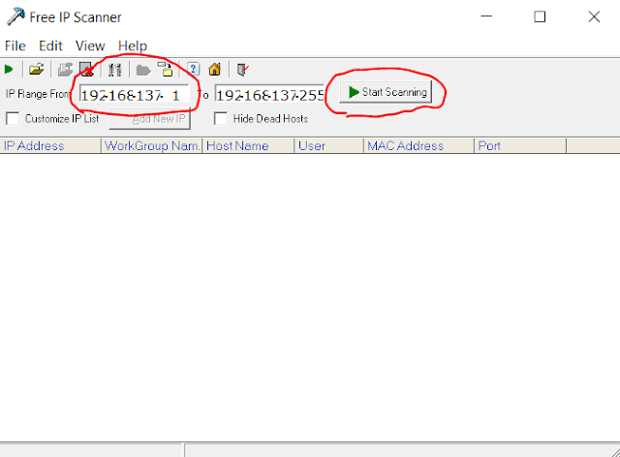
Task: Click the Add New IP button
Action: 150,118
